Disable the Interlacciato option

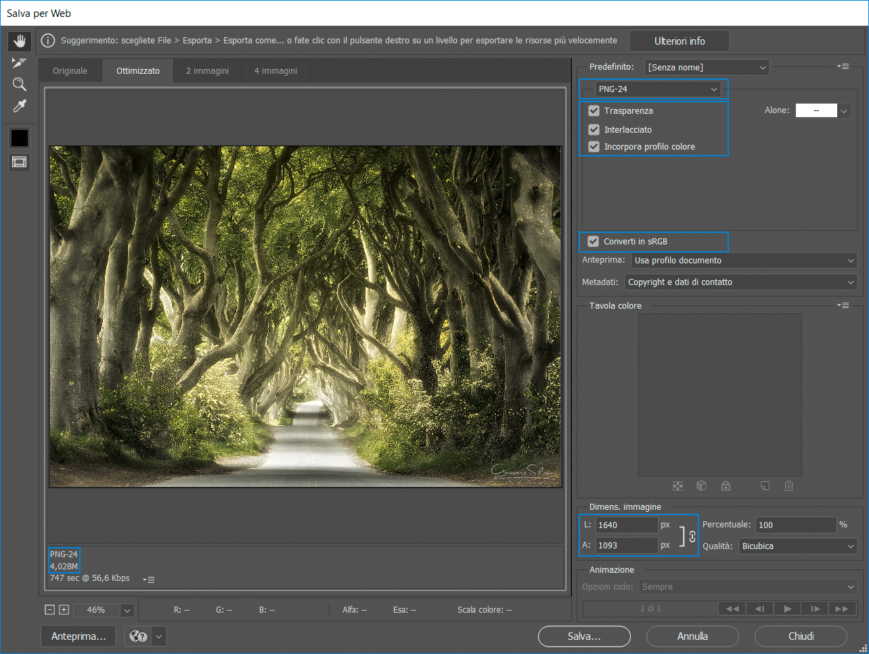point(594,130)
